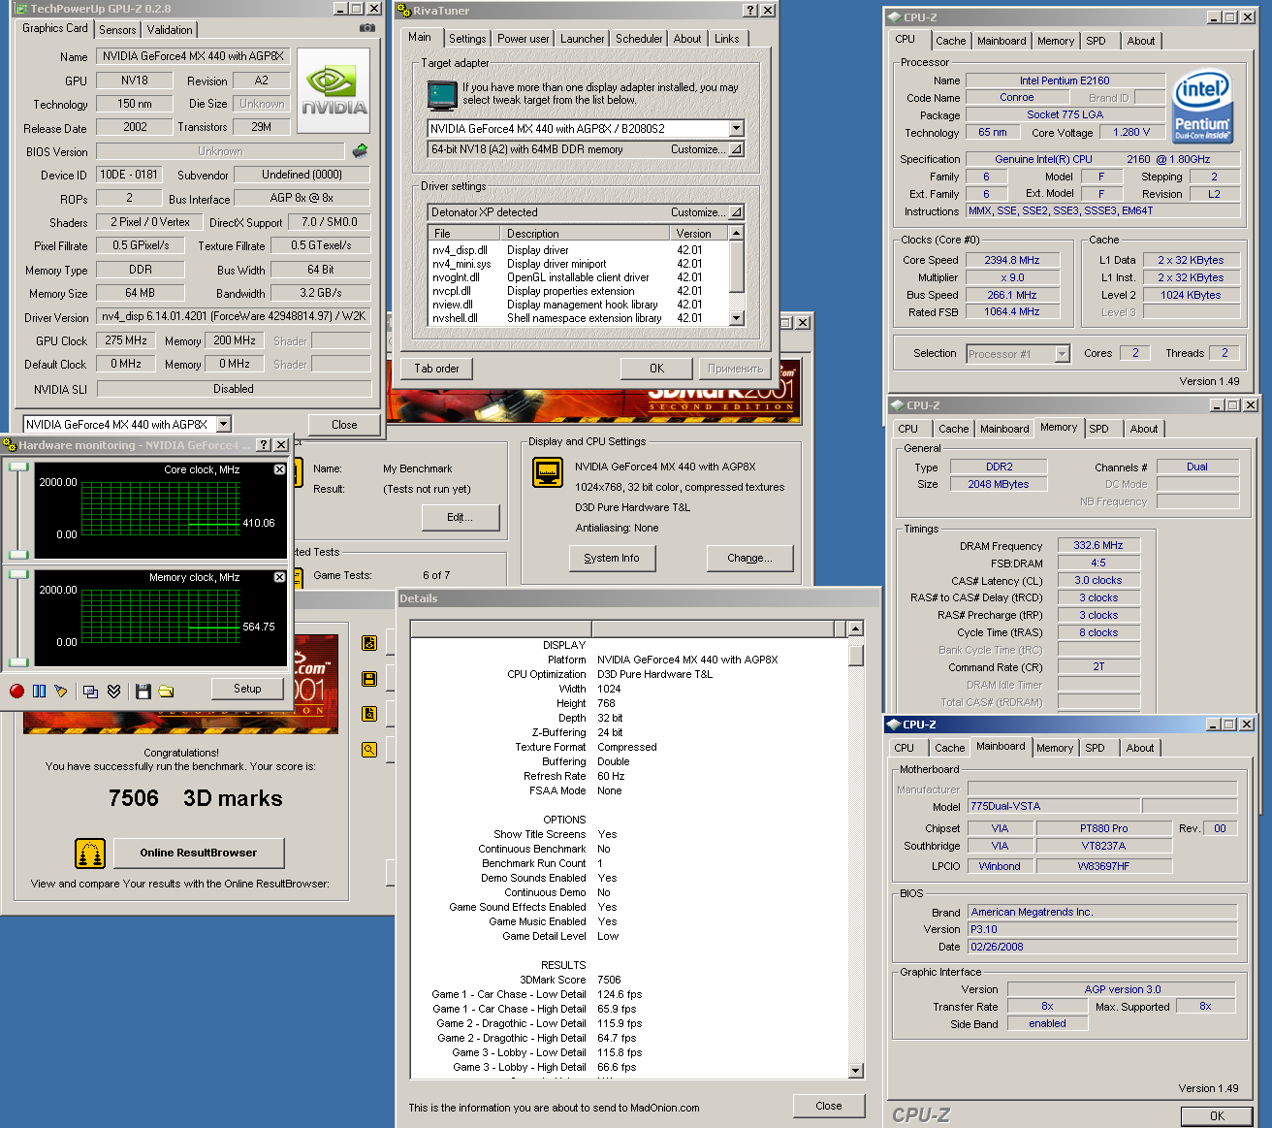Click the Driver Version field in GPU-Z
The width and height of the screenshot is (1272, 1128).
click(x=234, y=316)
